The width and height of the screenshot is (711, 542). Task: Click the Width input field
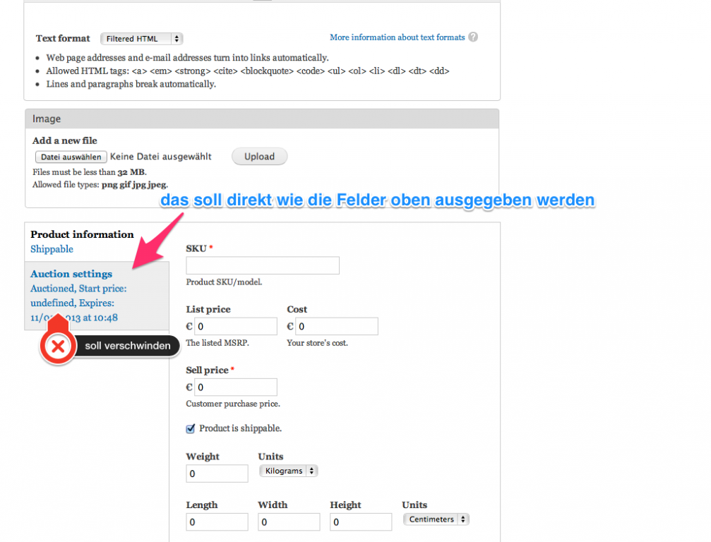pos(289,522)
